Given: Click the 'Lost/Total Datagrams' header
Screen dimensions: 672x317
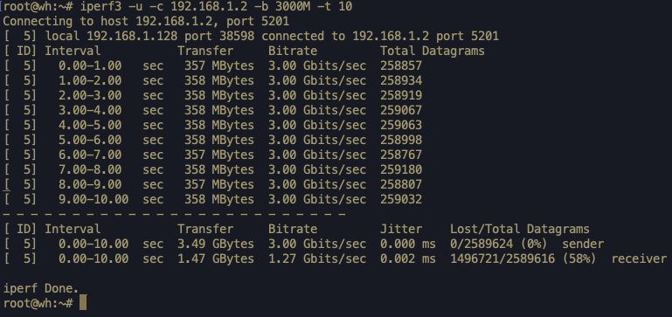Looking at the screenshot, I should pos(520,229).
